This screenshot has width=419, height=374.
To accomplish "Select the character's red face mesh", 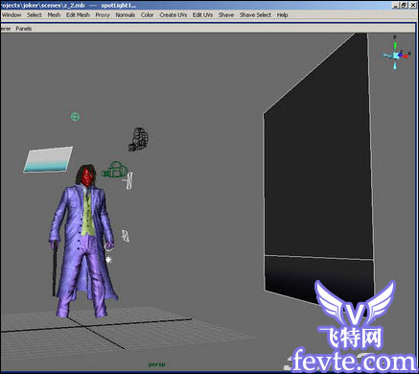I will coord(86,177).
